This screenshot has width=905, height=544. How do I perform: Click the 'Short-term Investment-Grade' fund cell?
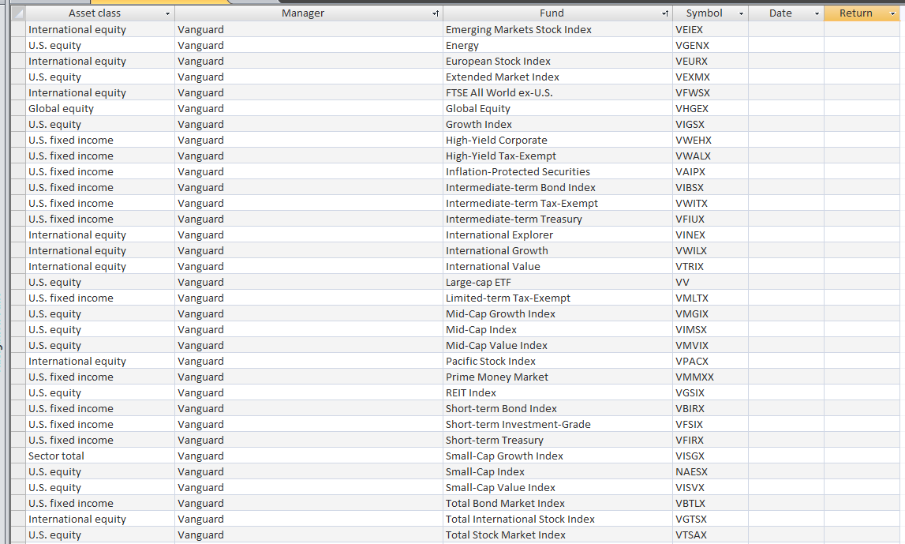558,424
